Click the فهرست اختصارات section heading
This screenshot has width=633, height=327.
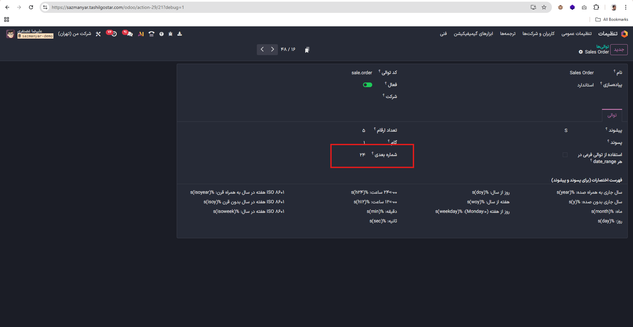tap(587, 180)
